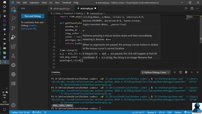Open the View menu
202x114 pixels.
click(x=44, y=3)
